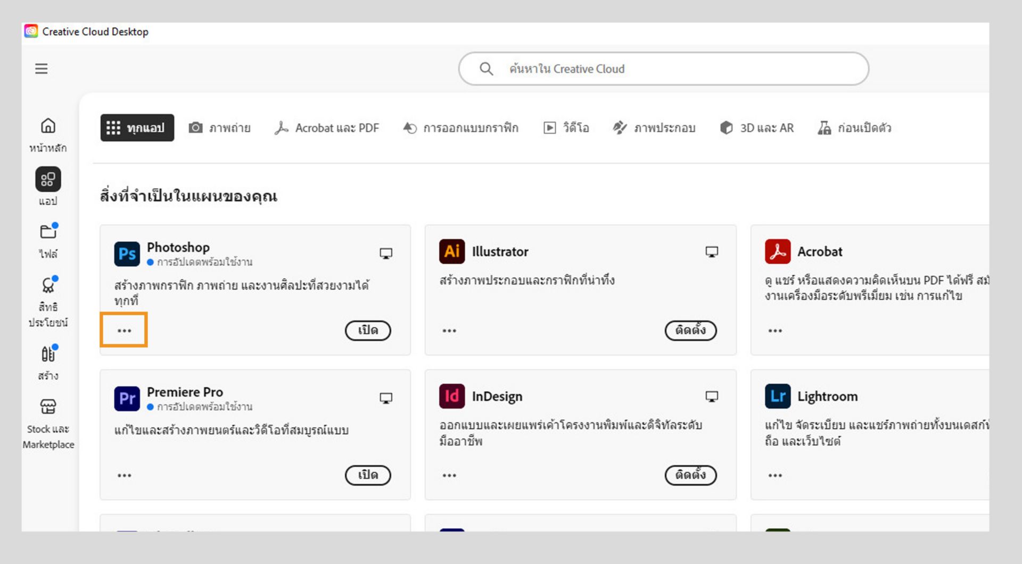
Task: Click the Acrobat app icon
Action: point(778,251)
